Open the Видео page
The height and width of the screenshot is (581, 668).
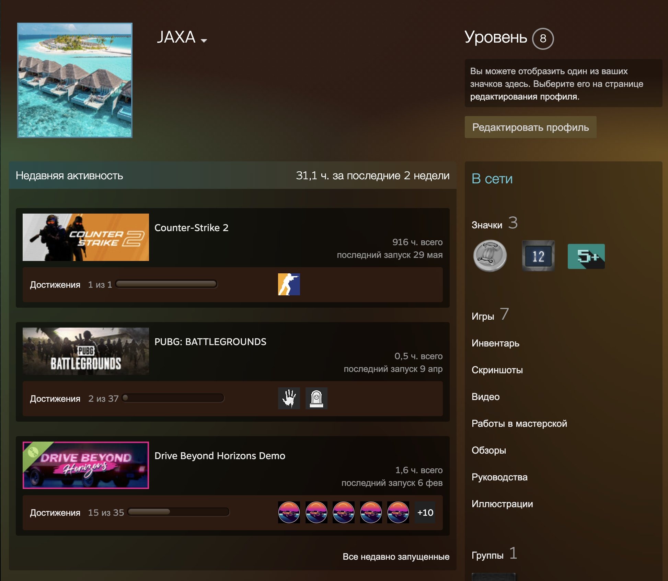(x=485, y=397)
